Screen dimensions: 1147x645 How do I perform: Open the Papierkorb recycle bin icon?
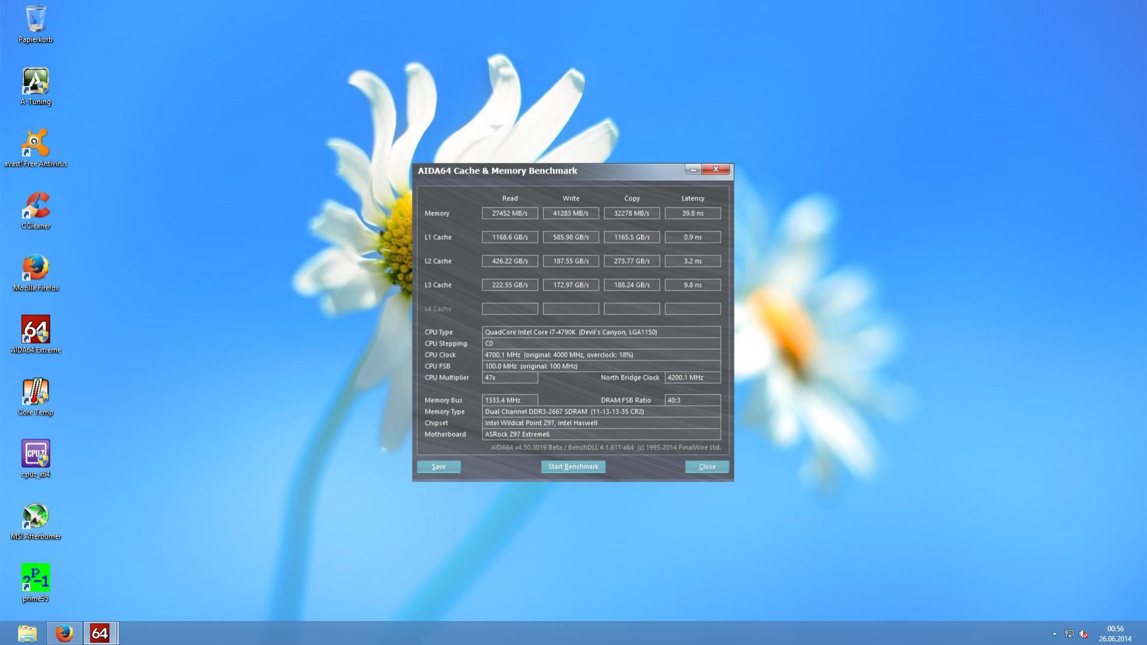pyautogui.click(x=35, y=25)
